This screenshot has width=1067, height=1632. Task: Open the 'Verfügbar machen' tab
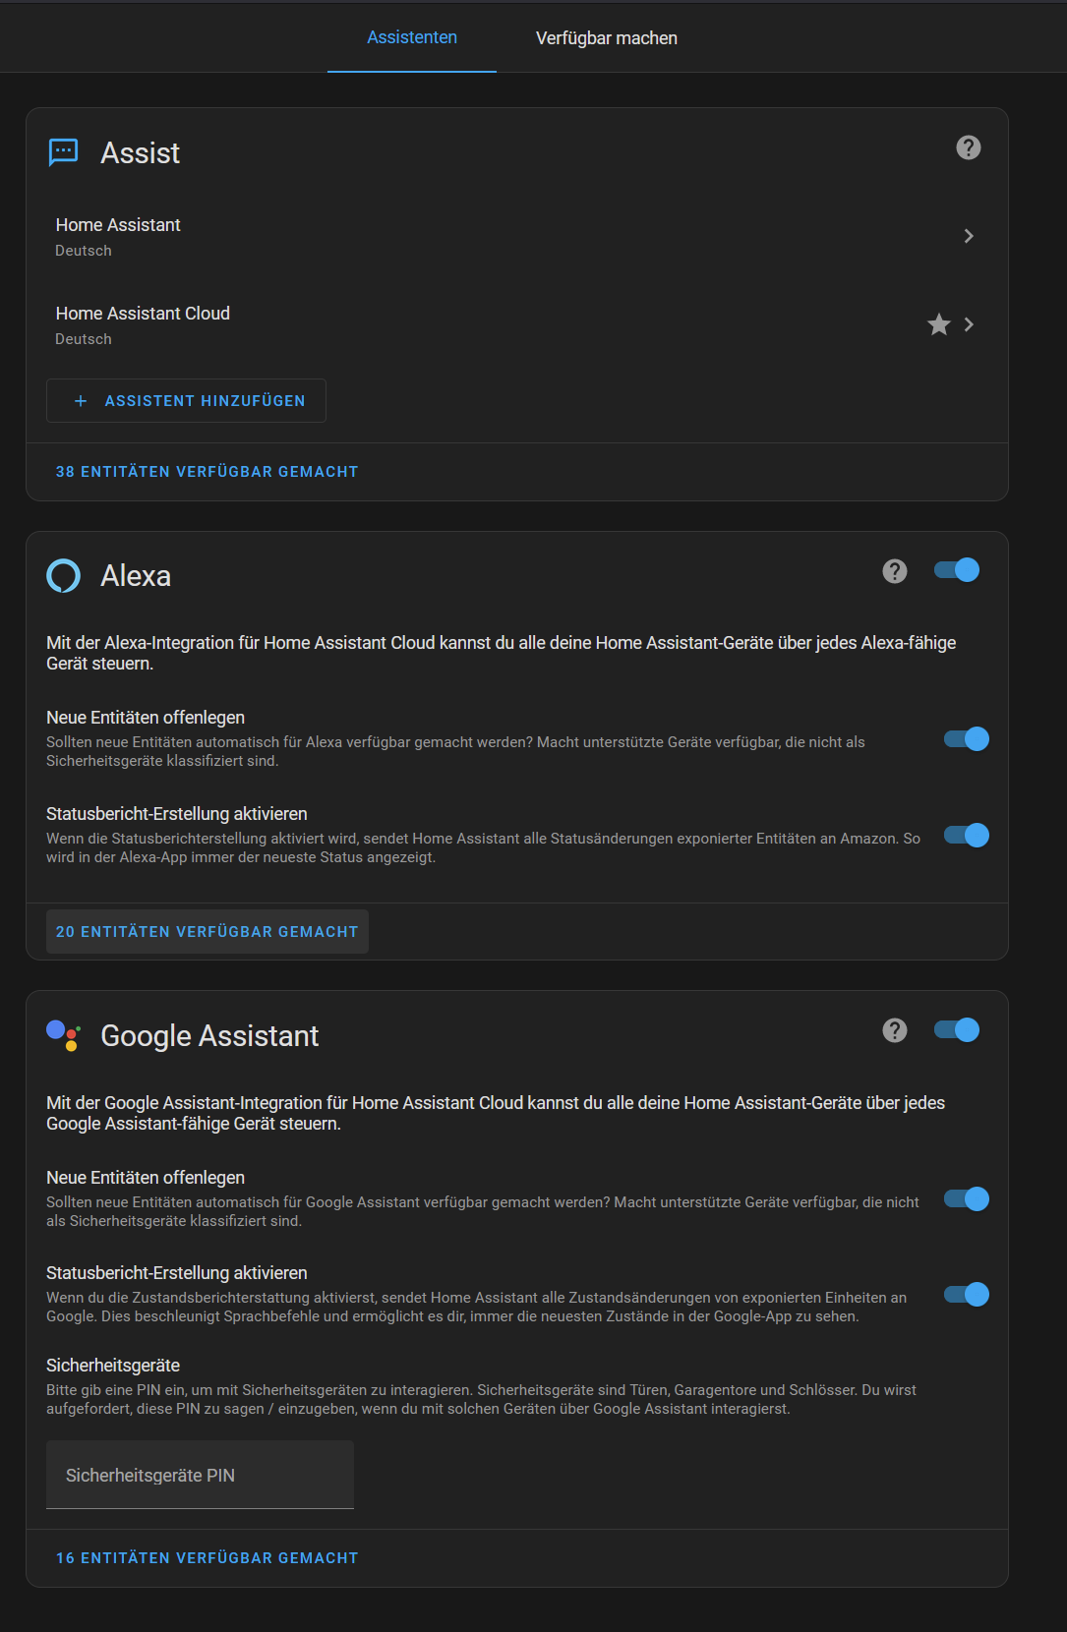(607, 38)
